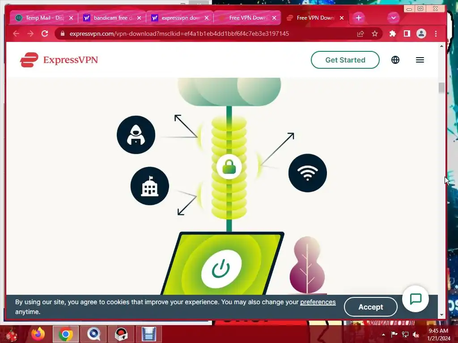This screenshot has width=458, height=343.
Task: Click the vertical scrollbar thumb
Action: pyautogui.click(x=441, y=88)
